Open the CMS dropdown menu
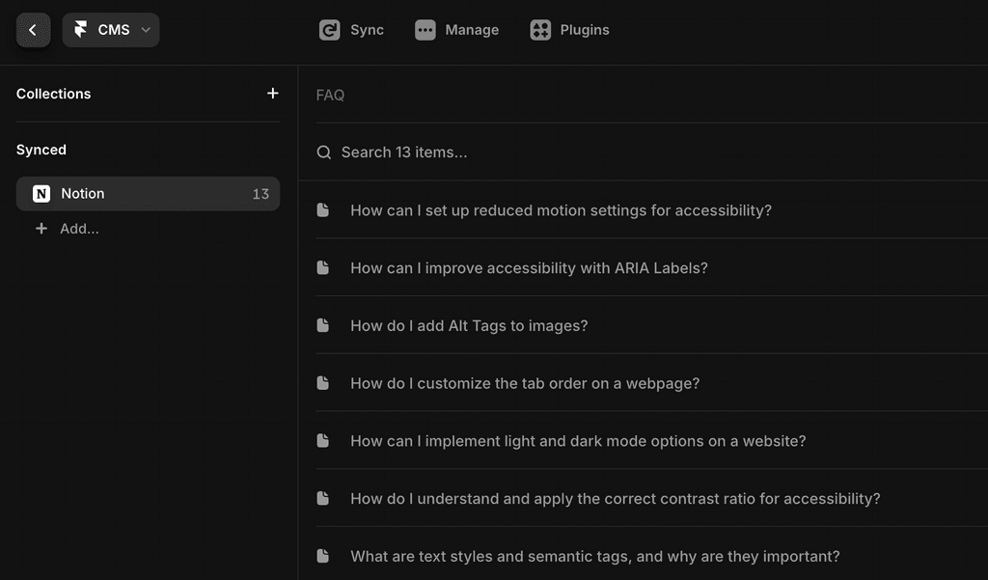This screenshot has height=580, width=988. coord(110,30)
